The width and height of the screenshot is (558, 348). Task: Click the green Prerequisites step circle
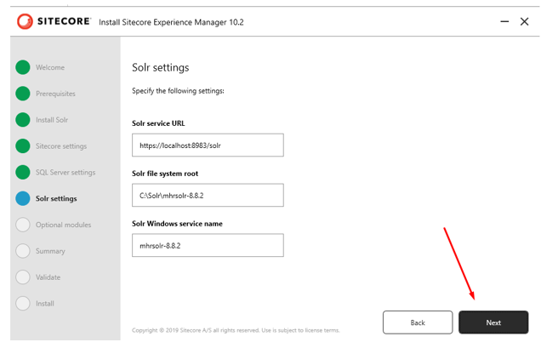click(23, 94)
